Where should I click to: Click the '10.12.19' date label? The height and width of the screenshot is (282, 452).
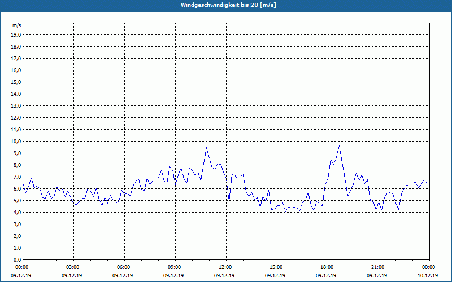tap(428, 275)
